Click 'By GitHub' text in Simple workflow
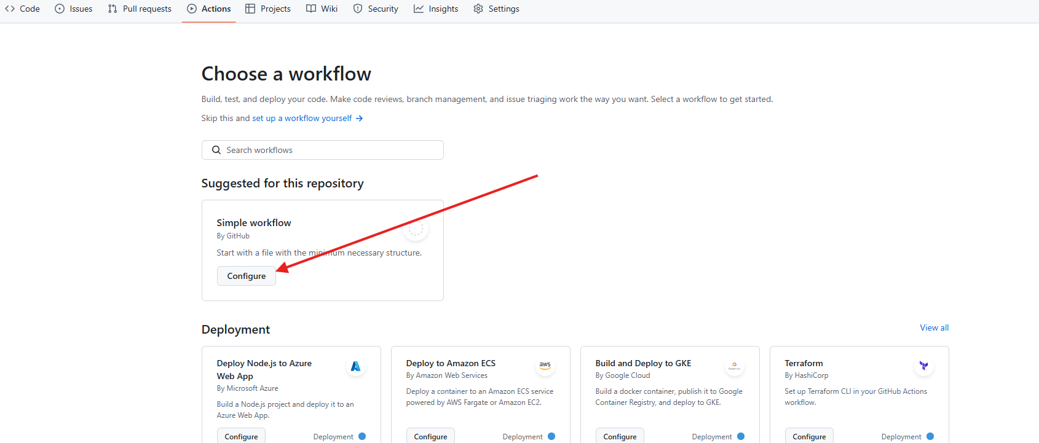1039x443 pixels. (x=233, y=236)
